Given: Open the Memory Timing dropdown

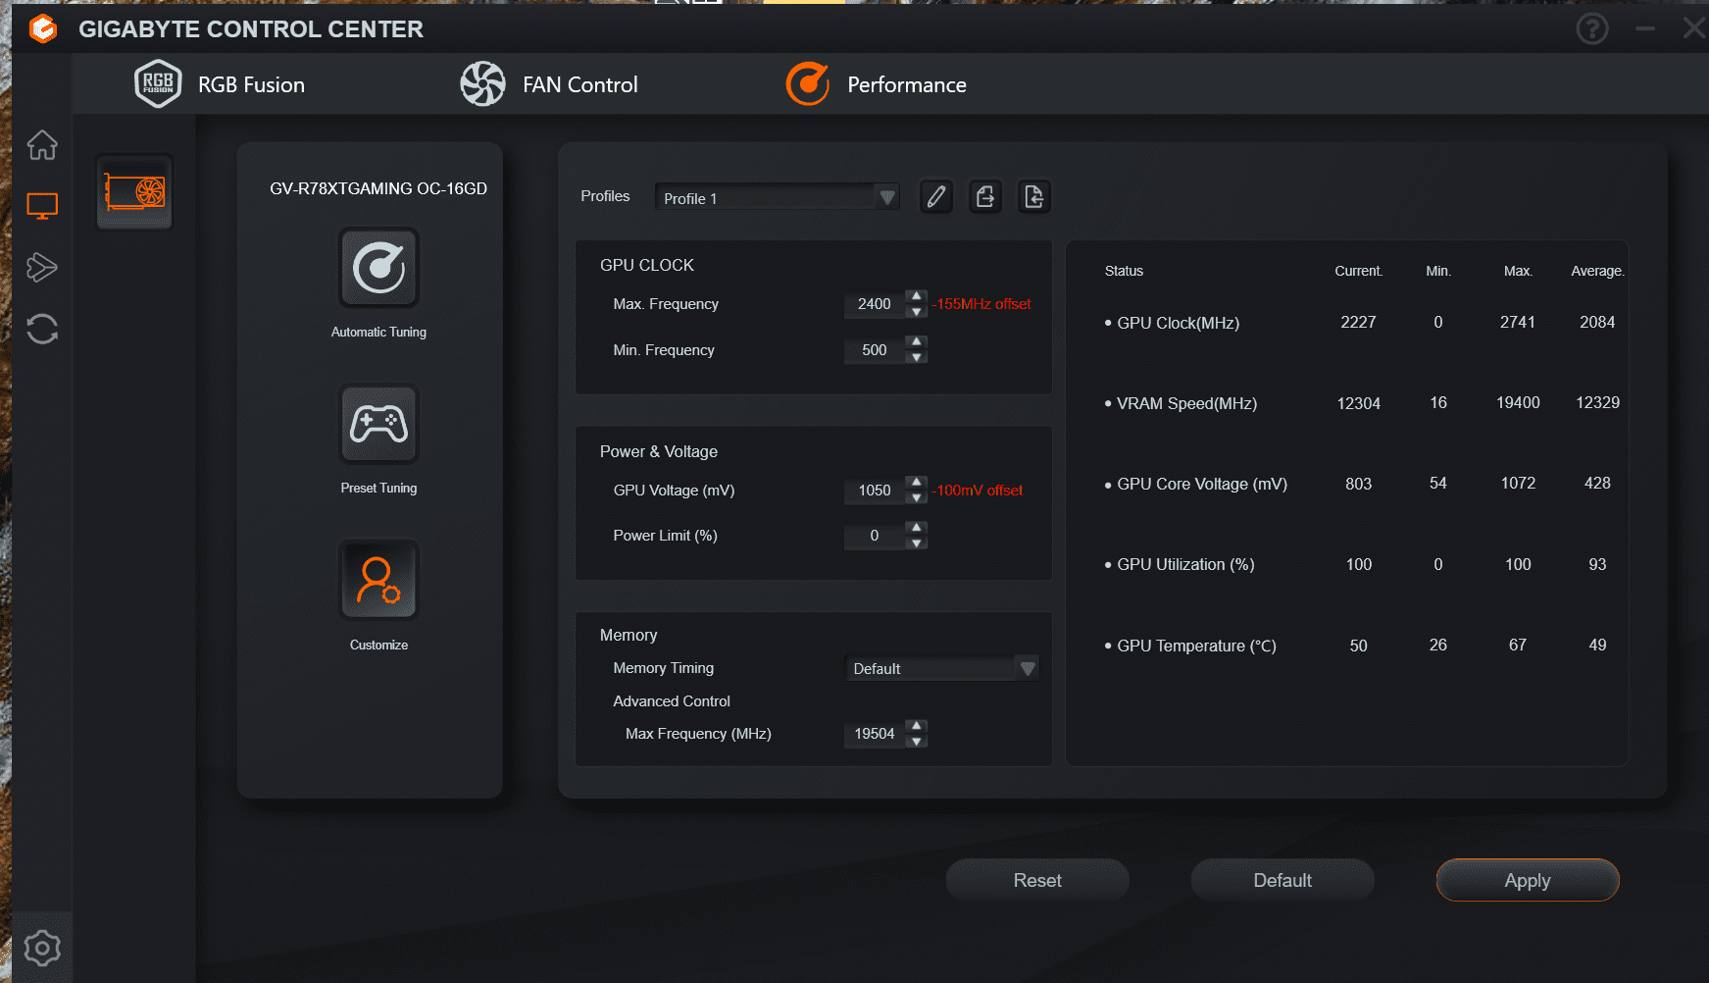Looking at the screenshot, I should pos(941,668).
